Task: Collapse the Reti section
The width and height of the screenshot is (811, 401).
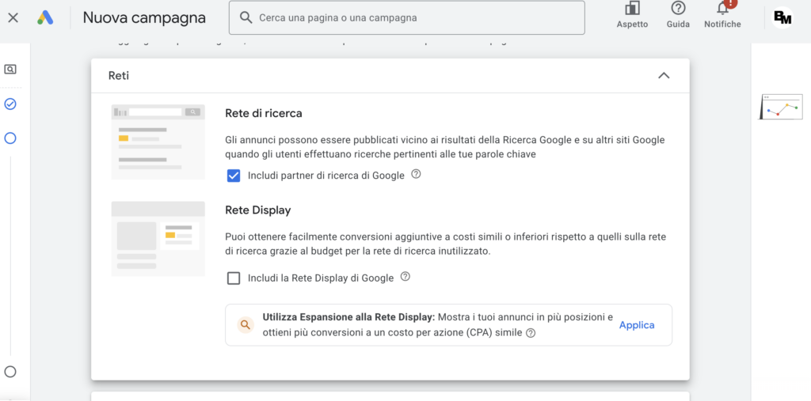Action: pos(664,76)
